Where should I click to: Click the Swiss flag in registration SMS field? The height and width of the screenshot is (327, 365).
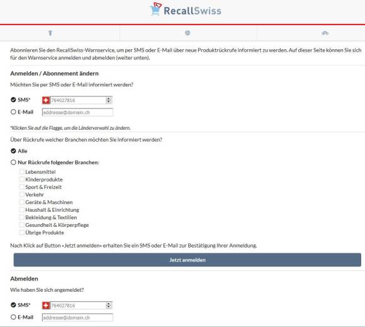(46, 100)
